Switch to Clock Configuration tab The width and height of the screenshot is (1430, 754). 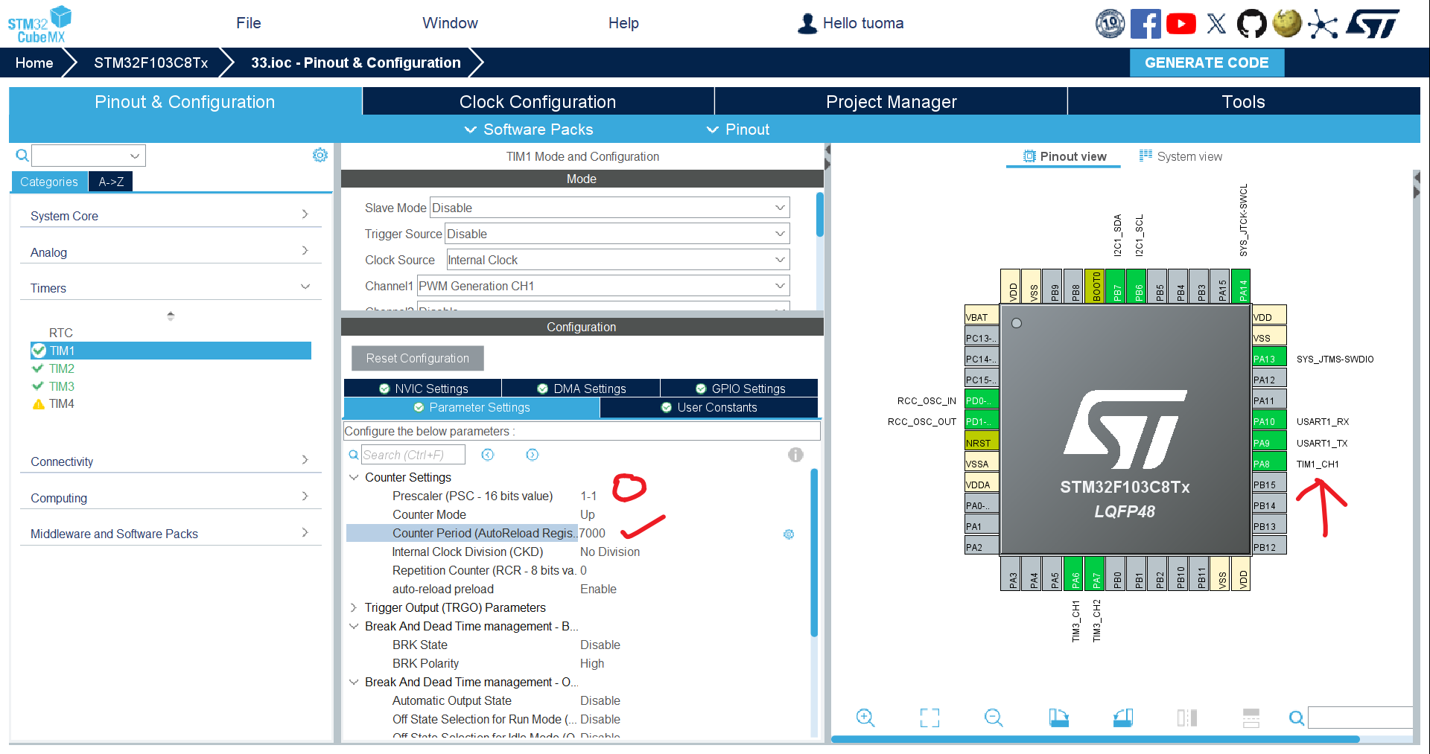point(538,101)
